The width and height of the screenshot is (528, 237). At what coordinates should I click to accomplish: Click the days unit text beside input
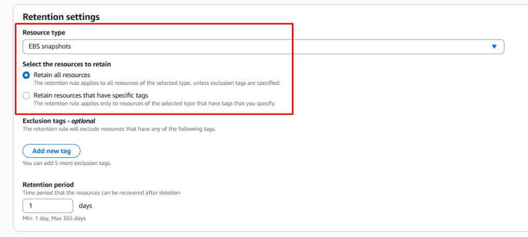coord(85,206)
